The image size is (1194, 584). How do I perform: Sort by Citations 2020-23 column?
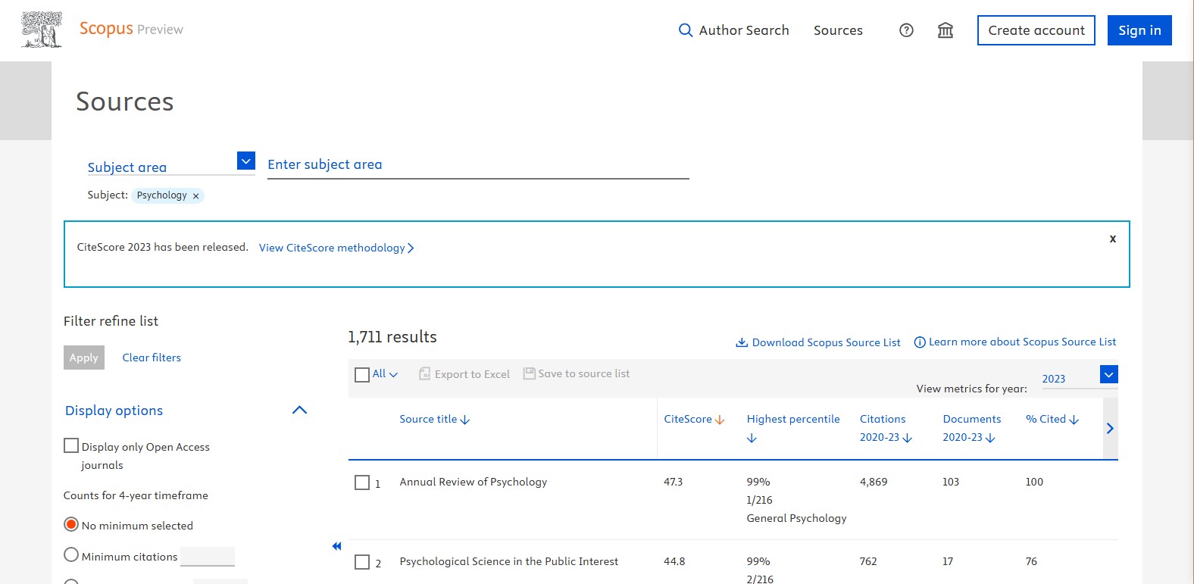886,428
